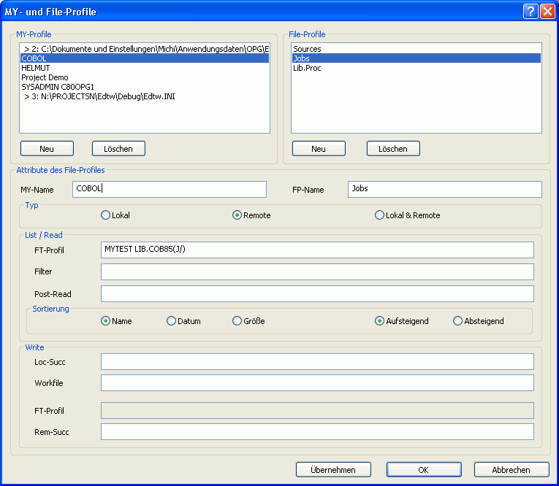Choose Datum sorting option

click(172, 321)
